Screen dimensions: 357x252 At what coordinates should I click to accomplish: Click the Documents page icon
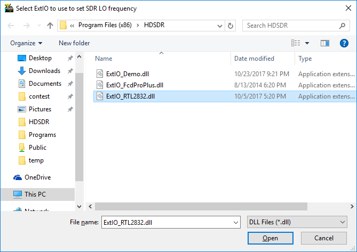22,84
